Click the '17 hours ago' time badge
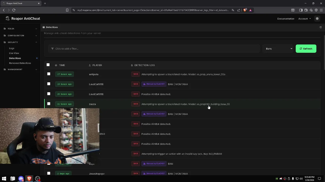Image resolution: width=325 pixels, height=182 pixels. pyautogui.click(x=64, y=74)
